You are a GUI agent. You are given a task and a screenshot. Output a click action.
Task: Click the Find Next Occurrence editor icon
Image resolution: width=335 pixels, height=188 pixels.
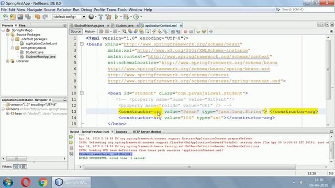click(136, 31)
